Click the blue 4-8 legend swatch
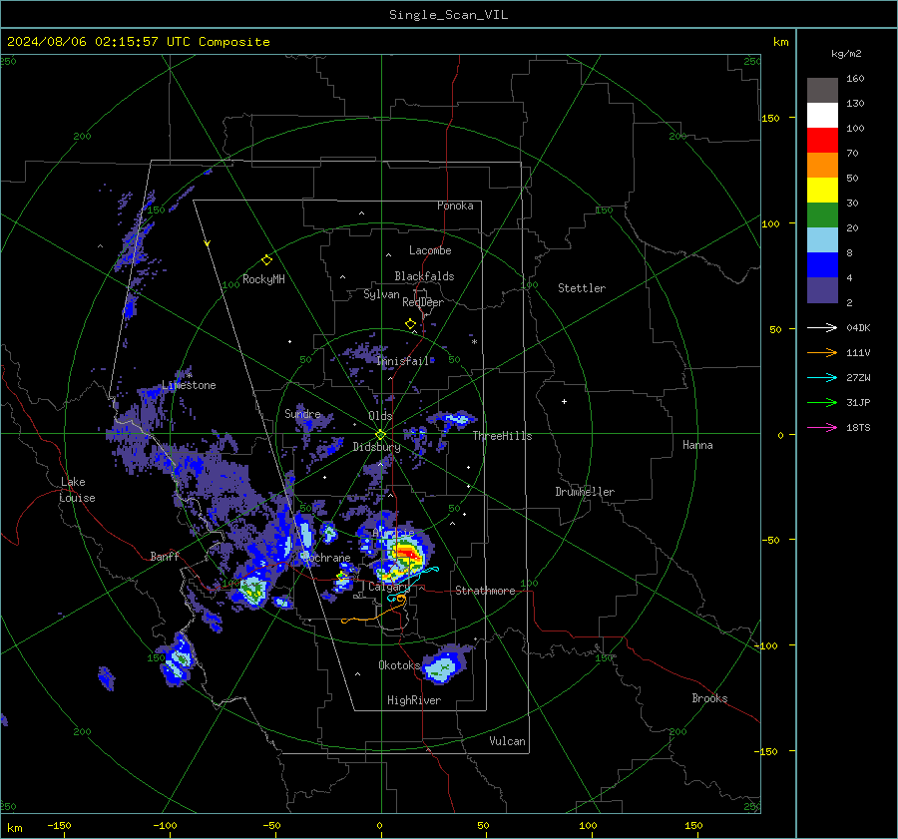 pos(822,265)
